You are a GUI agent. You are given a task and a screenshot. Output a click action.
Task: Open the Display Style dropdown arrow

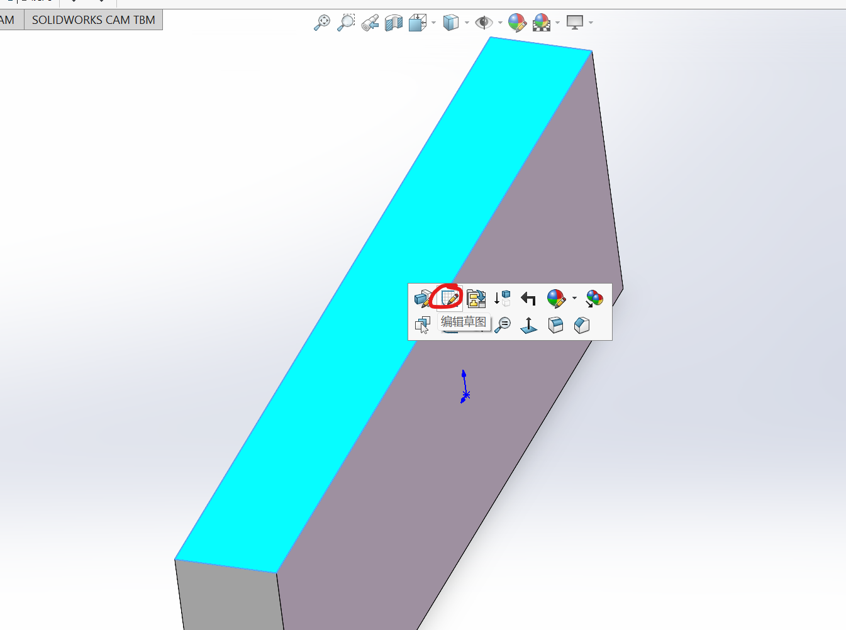467,23
